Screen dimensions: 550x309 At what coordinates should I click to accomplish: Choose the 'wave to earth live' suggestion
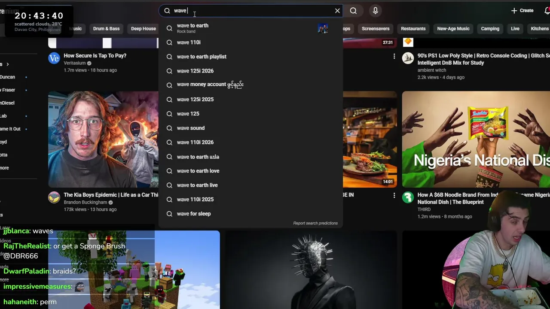pyautogui.click(x=251, y=185)
